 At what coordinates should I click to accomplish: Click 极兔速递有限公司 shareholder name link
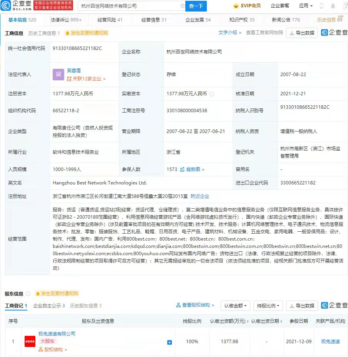pos(57,334)
